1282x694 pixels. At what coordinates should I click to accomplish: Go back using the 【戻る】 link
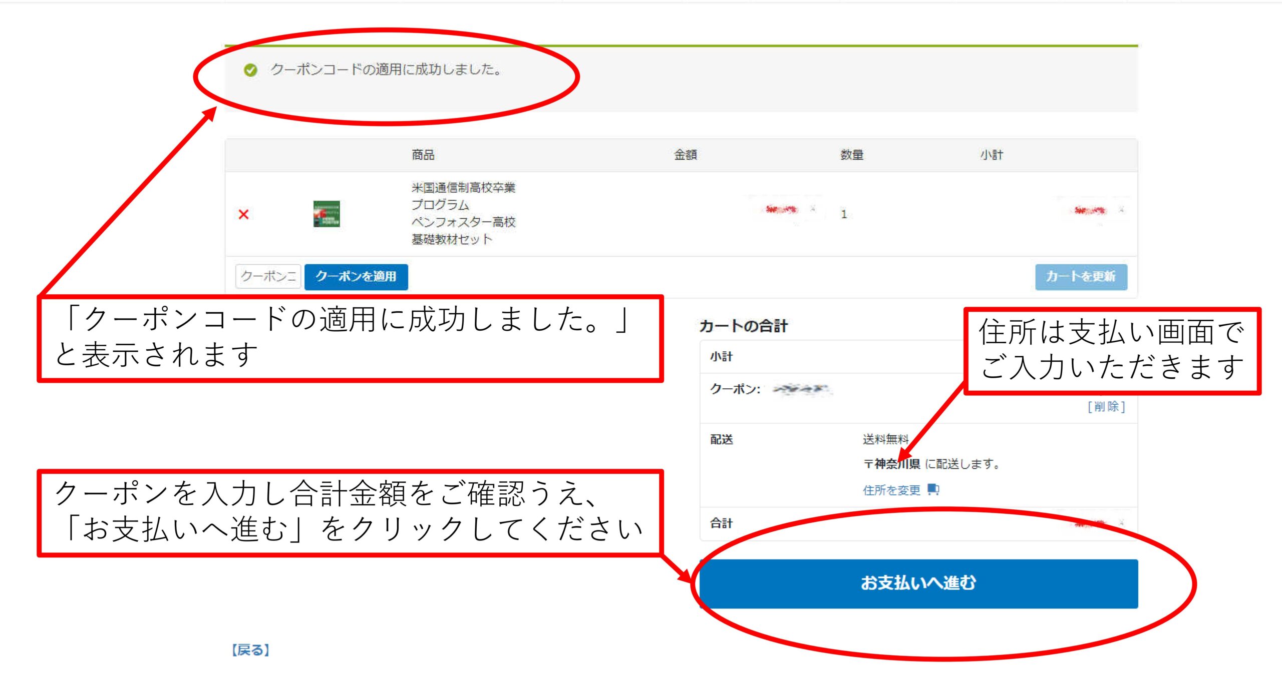pyautogui.click(x=250, y=650)
